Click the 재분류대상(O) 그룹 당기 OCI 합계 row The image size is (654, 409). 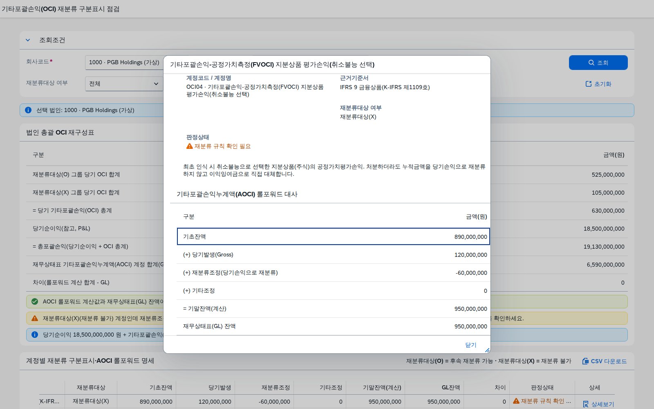327,175
